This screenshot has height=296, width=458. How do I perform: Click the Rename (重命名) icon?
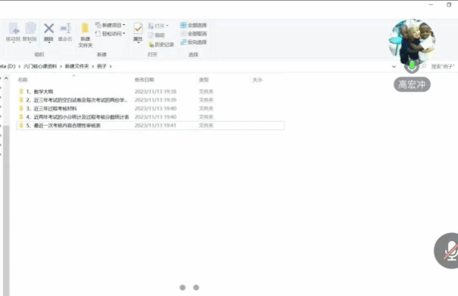(x=65, y=29)
